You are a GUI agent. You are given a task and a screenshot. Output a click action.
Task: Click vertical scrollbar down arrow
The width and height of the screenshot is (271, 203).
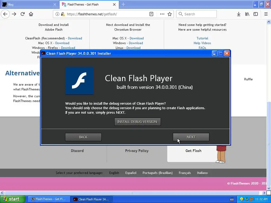269,188
